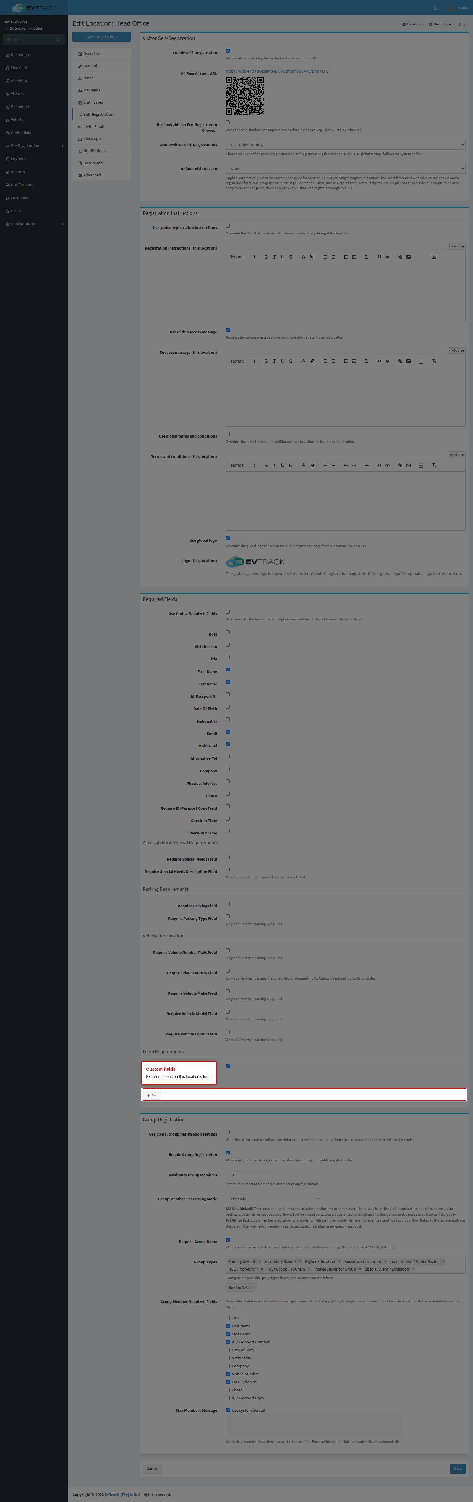Image resolution: width=473 pixels, height=1502 pixels.
Task: Expand Pre-Registration sidebar menu
Action: 34,146
